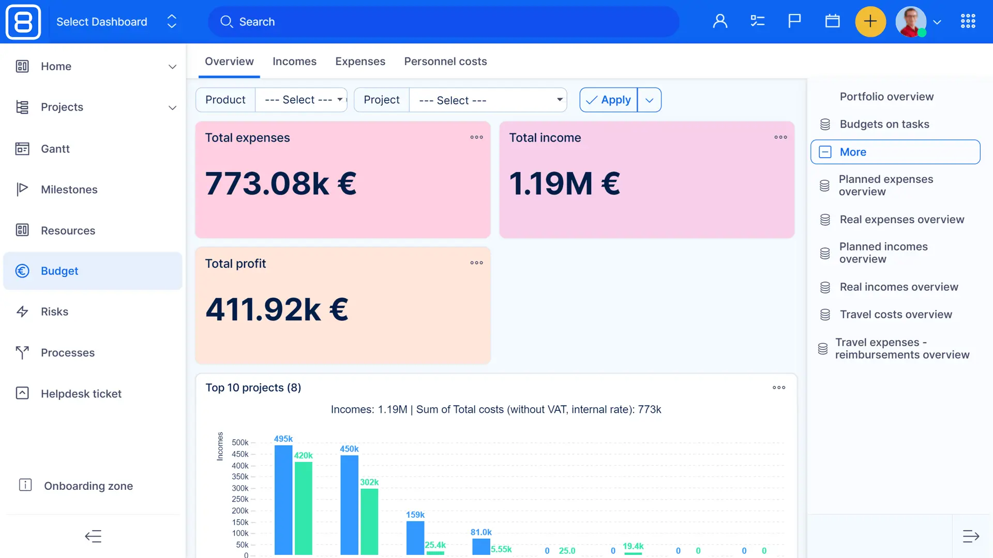Viewport: 993px width, 558px height.
Task: Open the Apply button dropdown arrow
Action: click(x=649, y=100)
